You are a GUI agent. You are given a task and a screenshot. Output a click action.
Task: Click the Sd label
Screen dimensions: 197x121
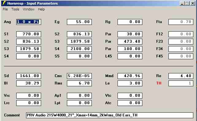pos(6,76)
